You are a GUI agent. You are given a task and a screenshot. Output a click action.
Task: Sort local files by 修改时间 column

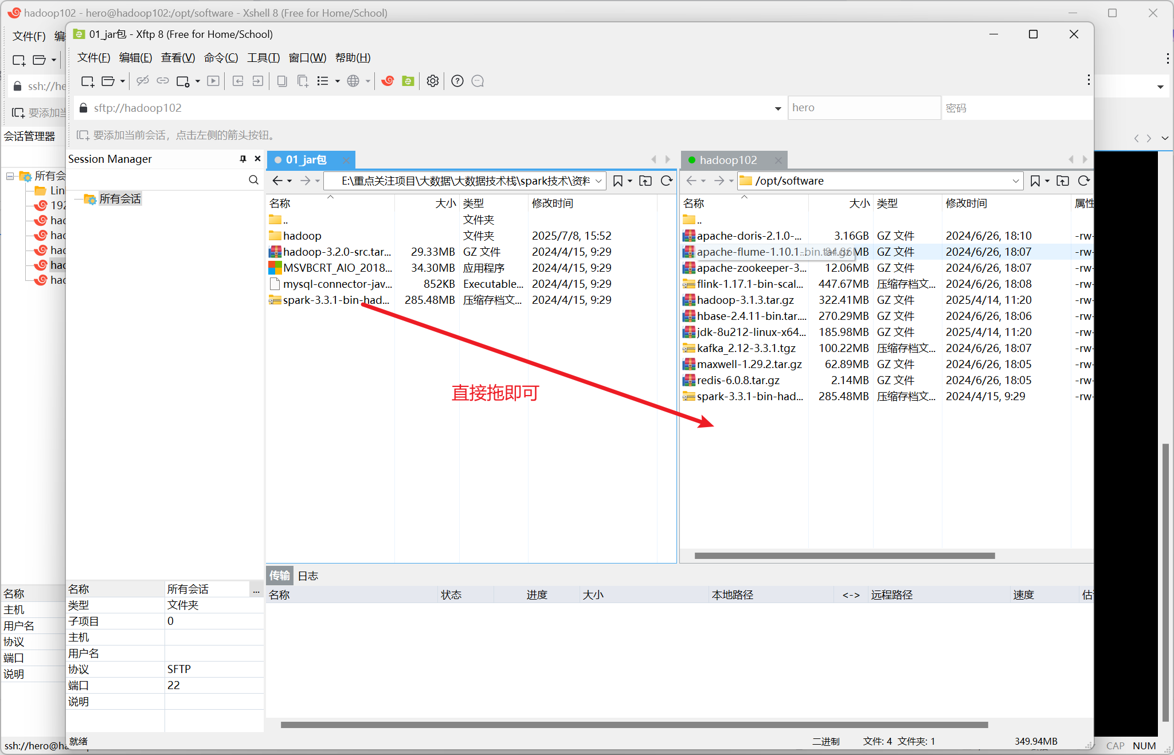[x=552, y=203]
